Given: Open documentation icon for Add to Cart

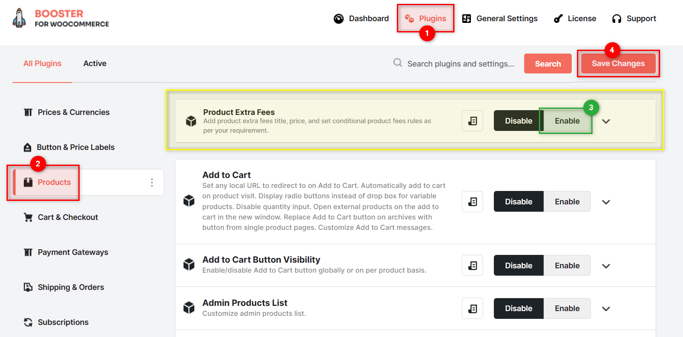Looking at the screenshot, I should click(472, 202).
